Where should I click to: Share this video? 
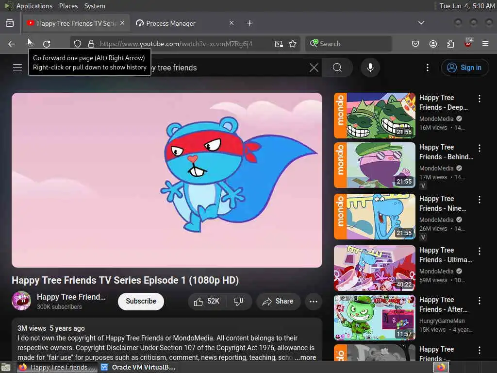pyautogui.click(x=278, y=301)
